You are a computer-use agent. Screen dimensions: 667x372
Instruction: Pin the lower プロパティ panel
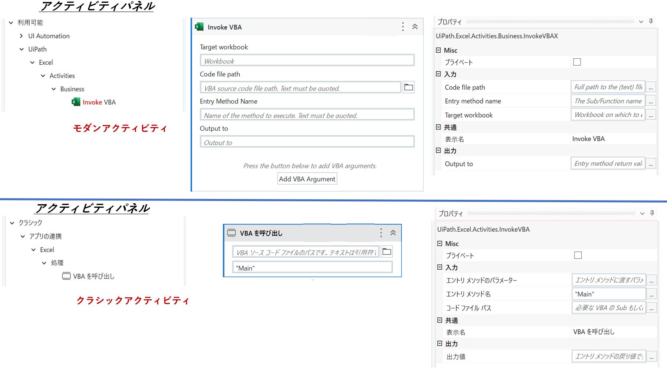point(652,213)
